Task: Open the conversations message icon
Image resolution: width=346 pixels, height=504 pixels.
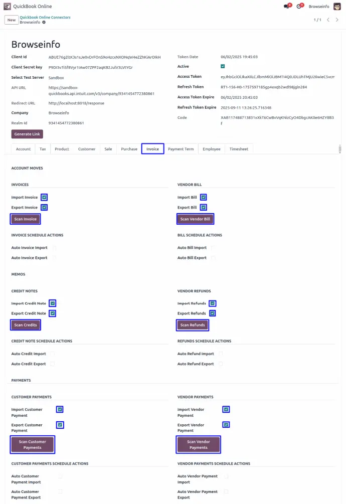Action: (x=286, y=7)
